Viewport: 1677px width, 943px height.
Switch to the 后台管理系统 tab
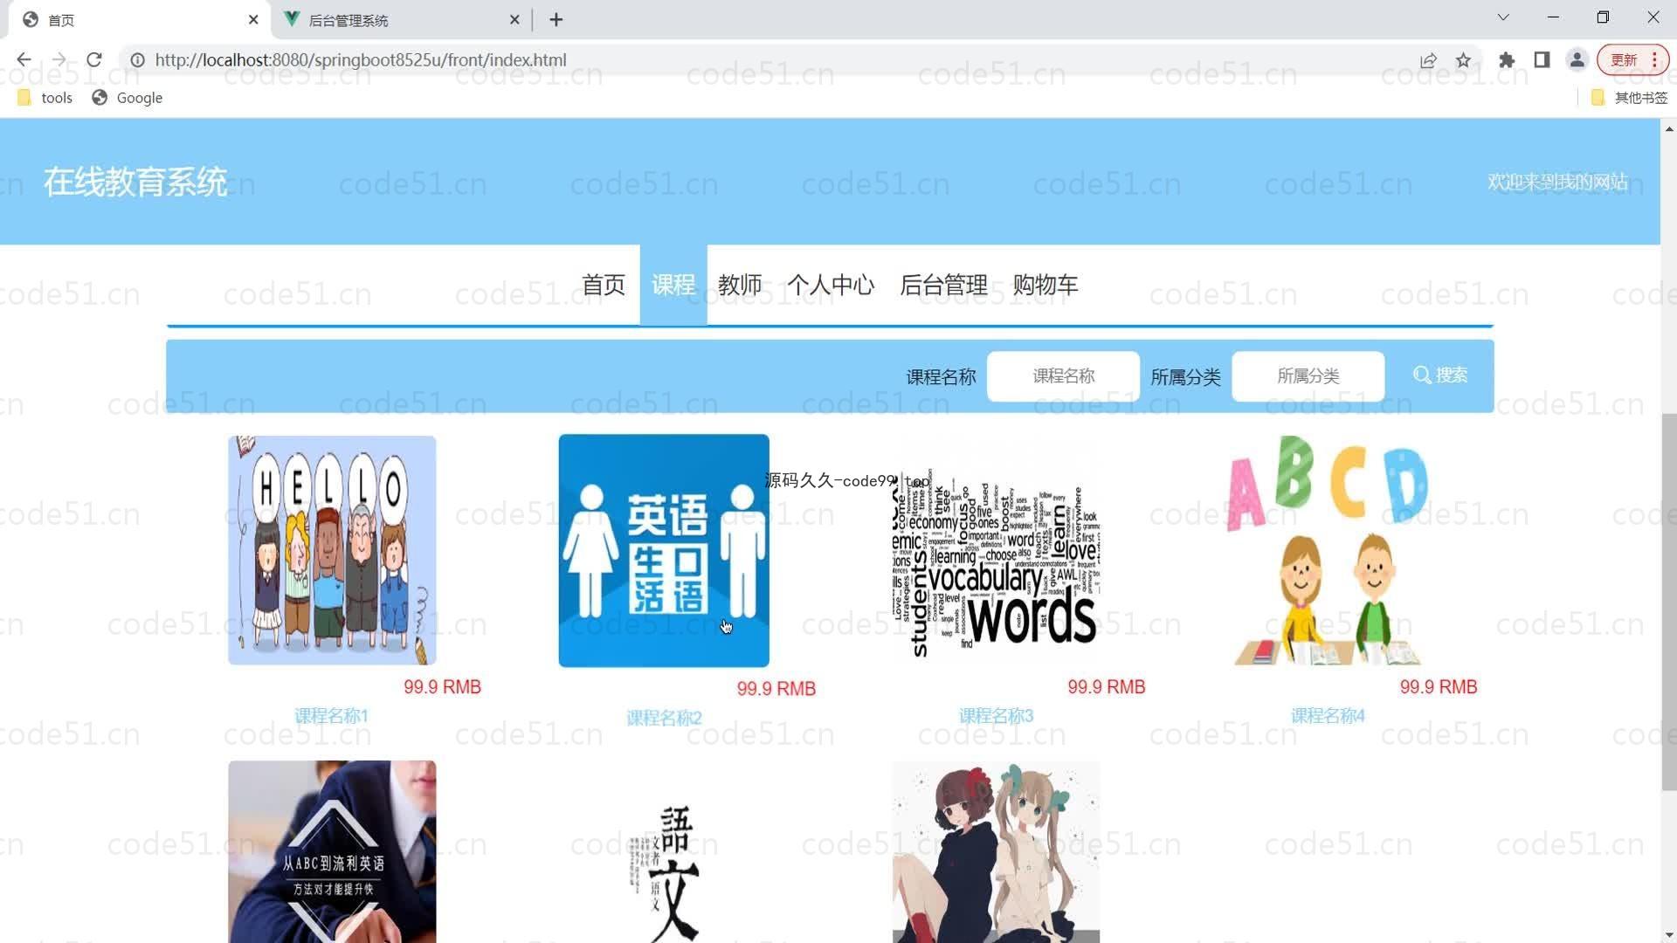[402, 20]
